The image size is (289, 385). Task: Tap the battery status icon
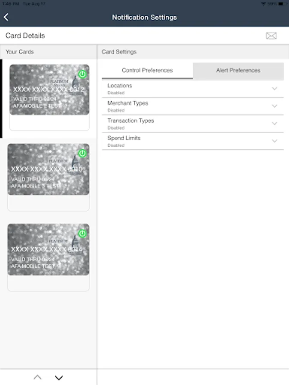pyautogui.click(x=283, y=4)
